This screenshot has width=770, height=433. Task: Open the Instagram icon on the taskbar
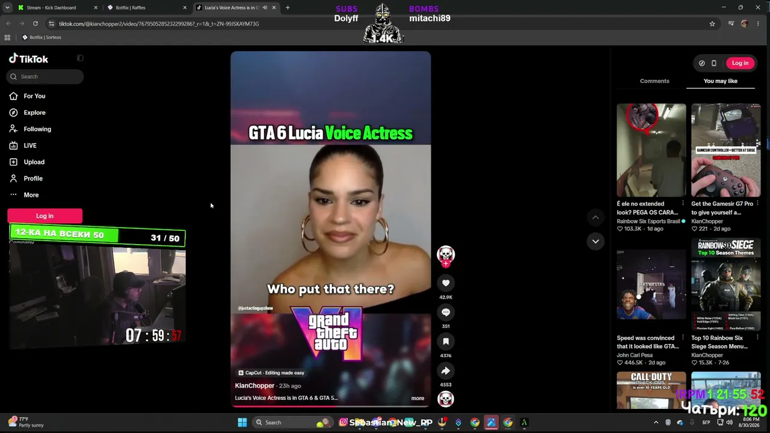(343, 422)
